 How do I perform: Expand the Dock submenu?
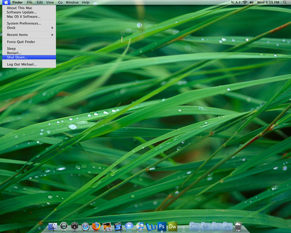(29, 28)
